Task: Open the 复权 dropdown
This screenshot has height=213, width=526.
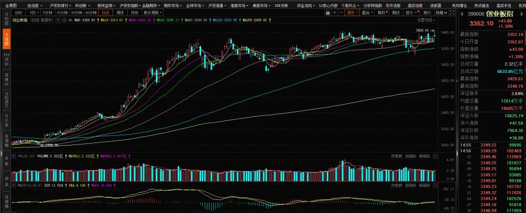Action: tap(353, 13)
